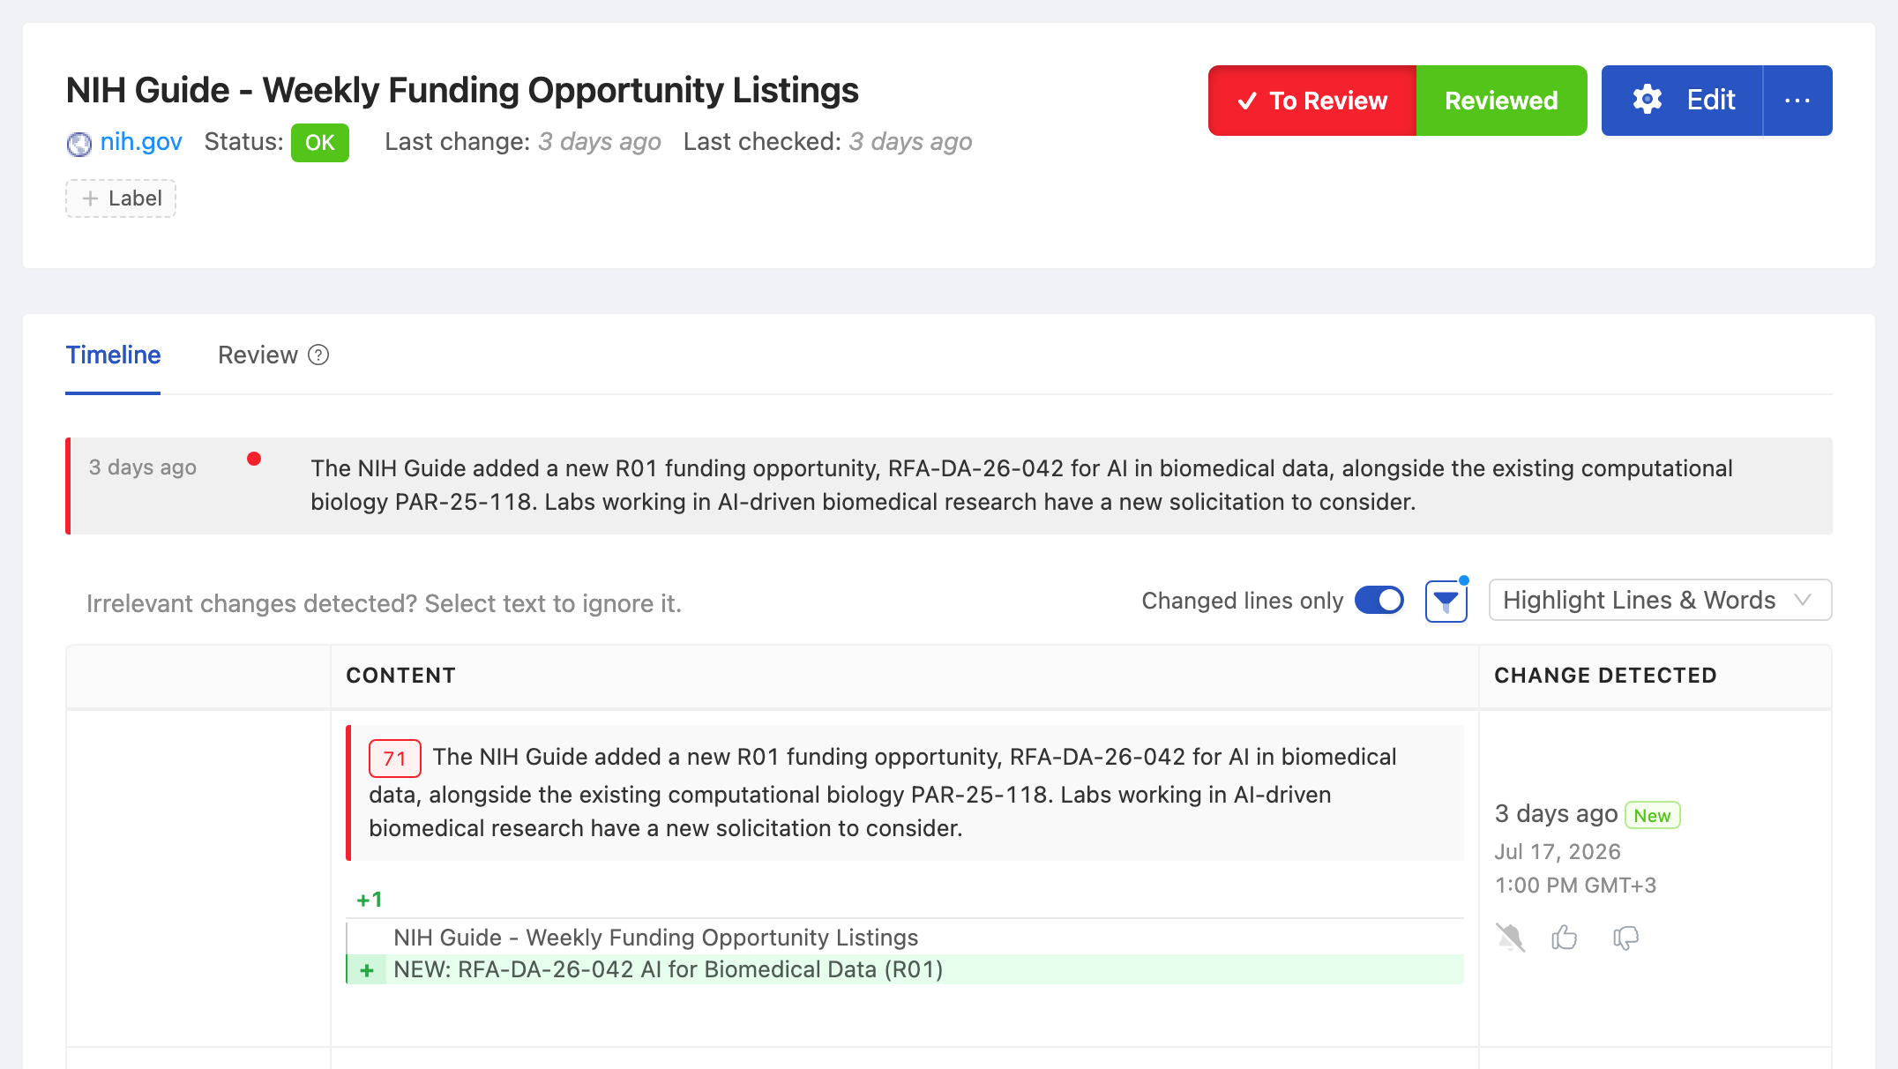Screen dimensions: 1898x1069
Task: Click the 'NIH Guide - Weekly Funding Opportunity Listings' diff line
Action: [655, 938]
